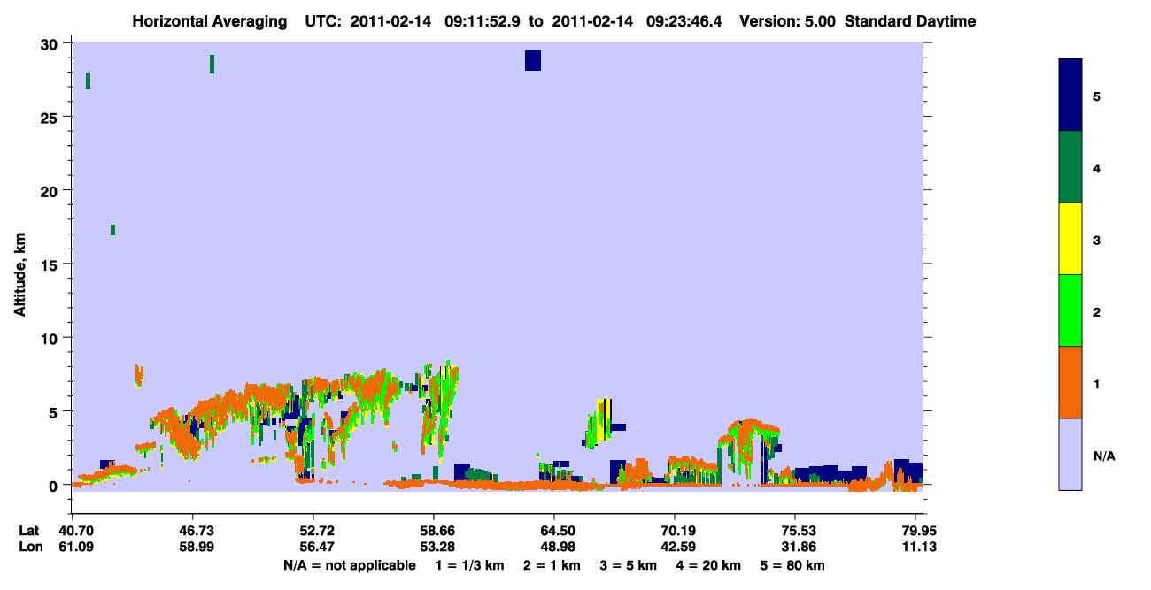Click the end time '09:23:46.4' in title
1151x590 pixels.
pos(684,21)
